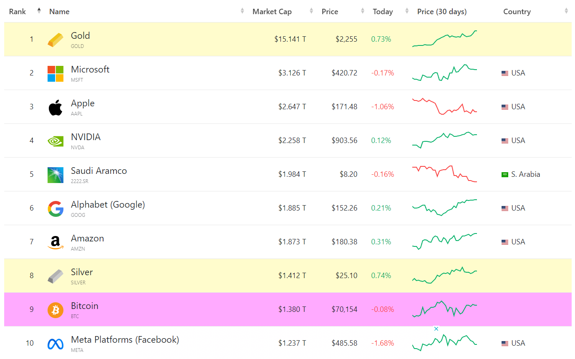Click the Apple logo icon
The width and height of the screenshot is (575, 359).
pyautogui.click(x=55, y=107)
